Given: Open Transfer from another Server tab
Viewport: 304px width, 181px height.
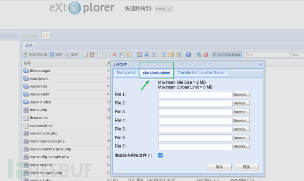Looking at the screenshot, I should [x=201, y=73].
